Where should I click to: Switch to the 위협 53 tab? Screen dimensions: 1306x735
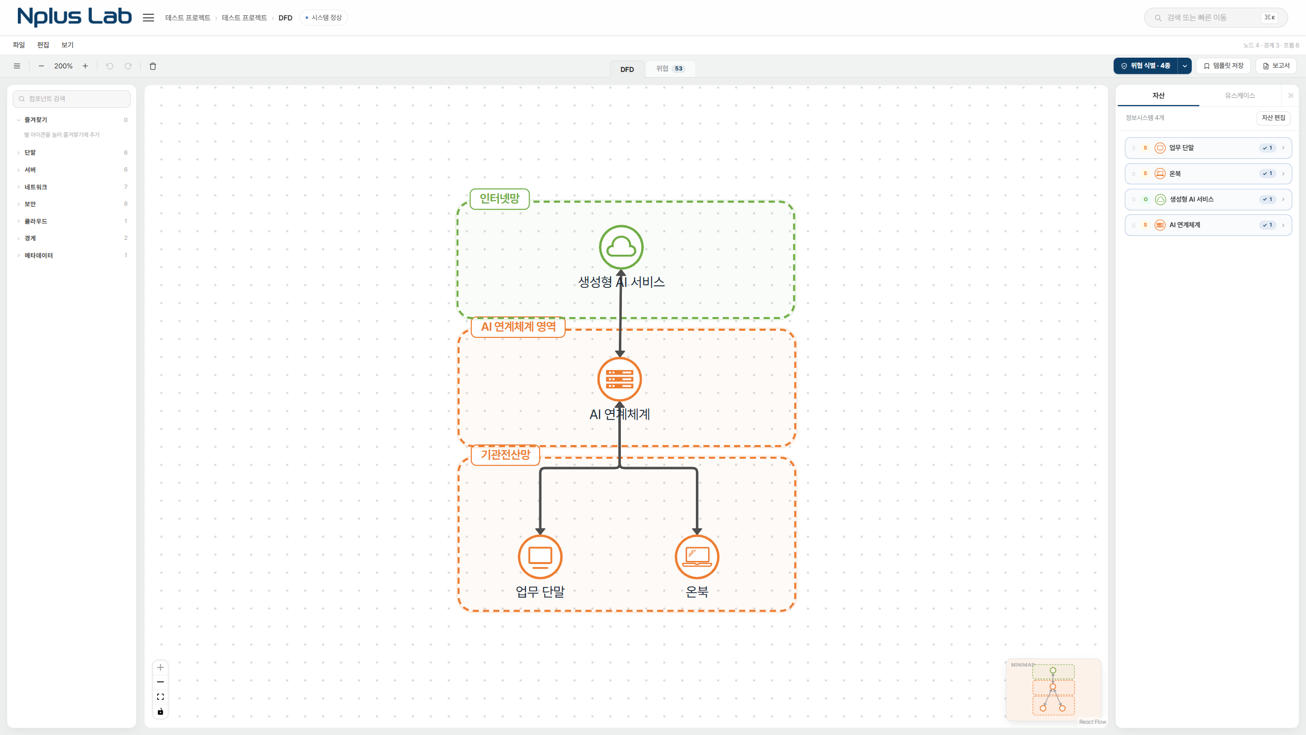coord(670,68)
